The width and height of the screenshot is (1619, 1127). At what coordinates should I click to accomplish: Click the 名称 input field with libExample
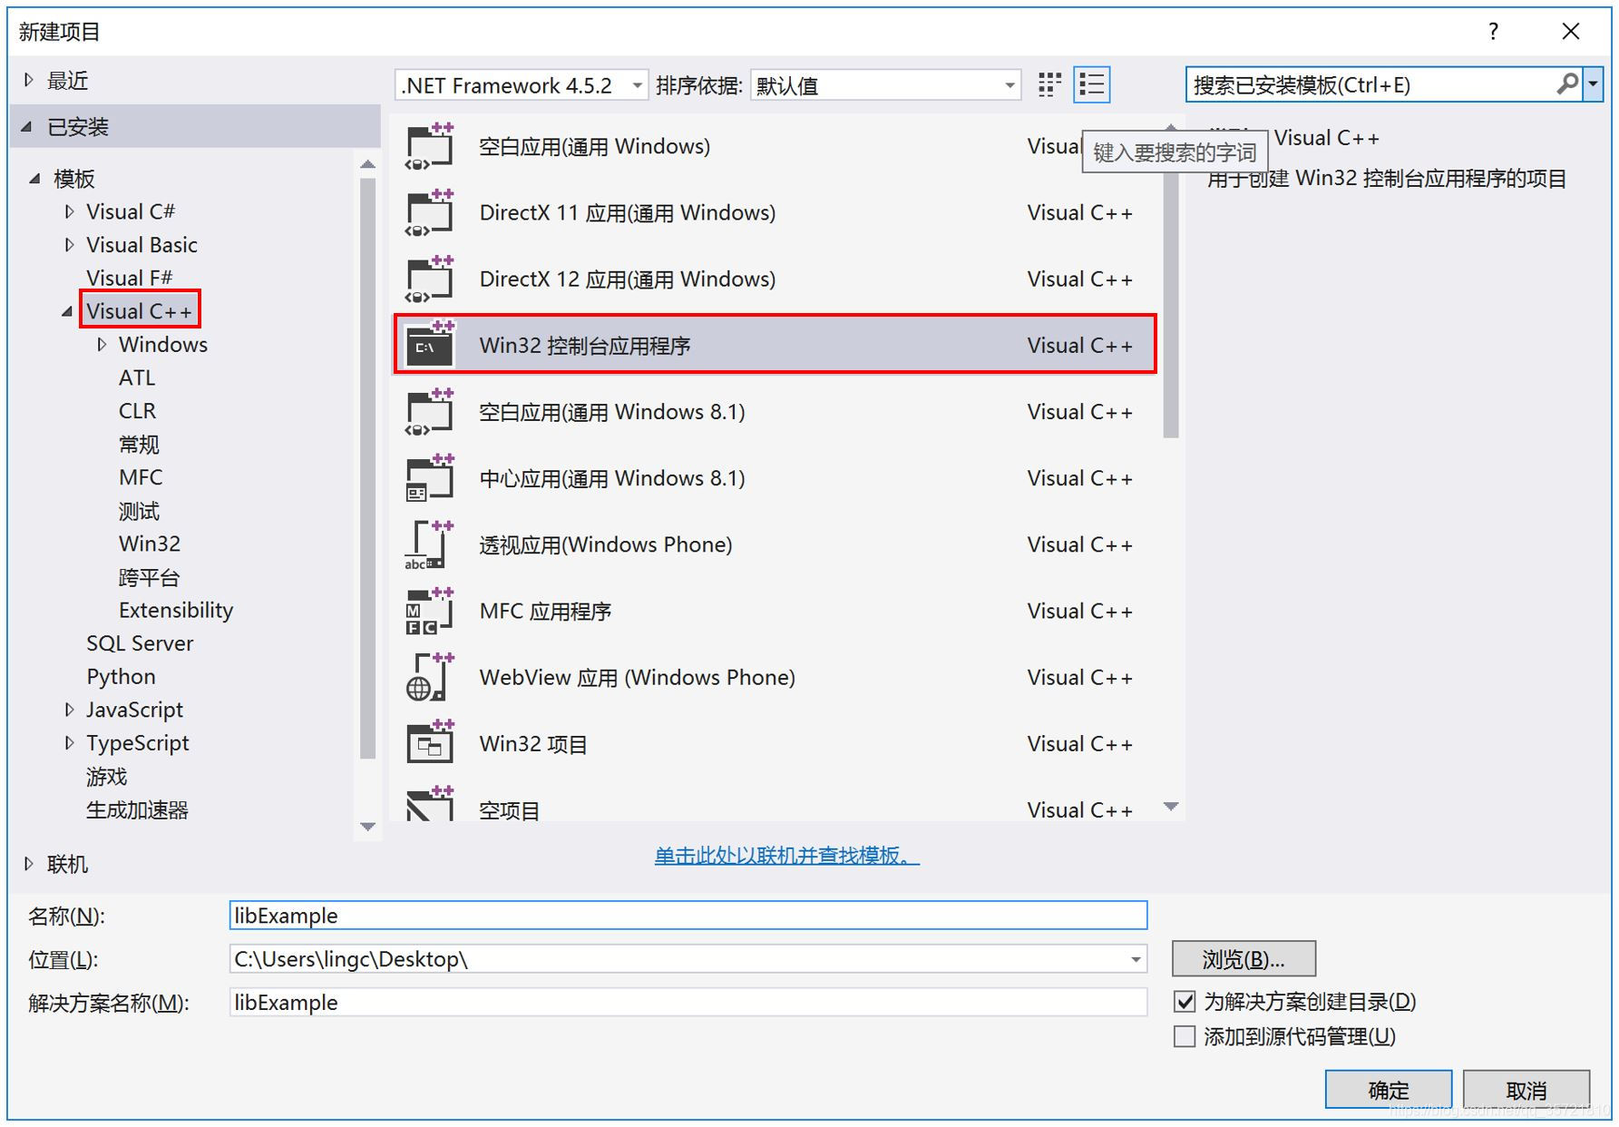coord(688,916)
